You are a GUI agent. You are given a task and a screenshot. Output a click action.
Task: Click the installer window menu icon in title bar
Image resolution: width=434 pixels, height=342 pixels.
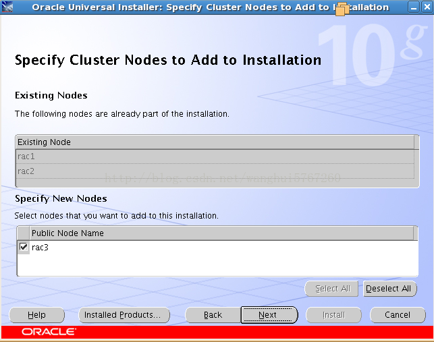tap(7, 7)
